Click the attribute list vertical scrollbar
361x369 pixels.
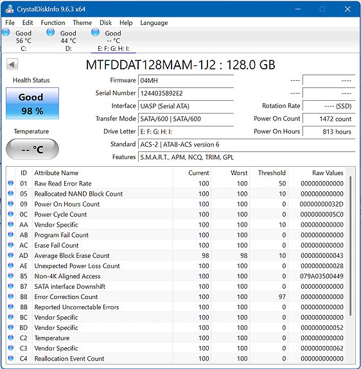[350, 246]
